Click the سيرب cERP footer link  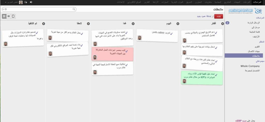241,121
